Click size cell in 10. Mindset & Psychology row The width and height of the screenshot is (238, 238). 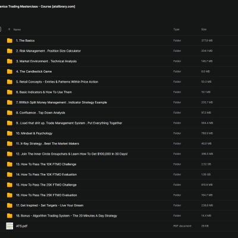[207, 133]
